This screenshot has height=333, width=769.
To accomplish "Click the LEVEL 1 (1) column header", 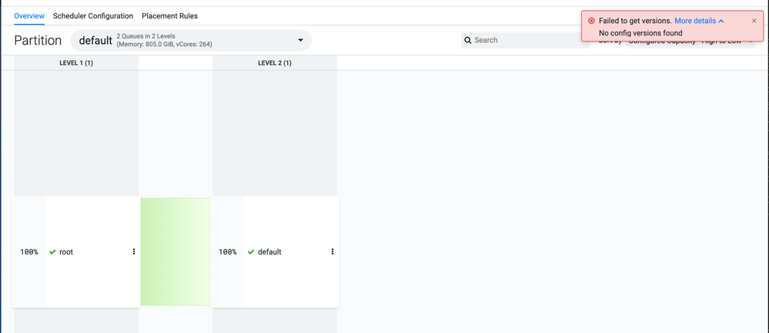I will click(76, 63).
